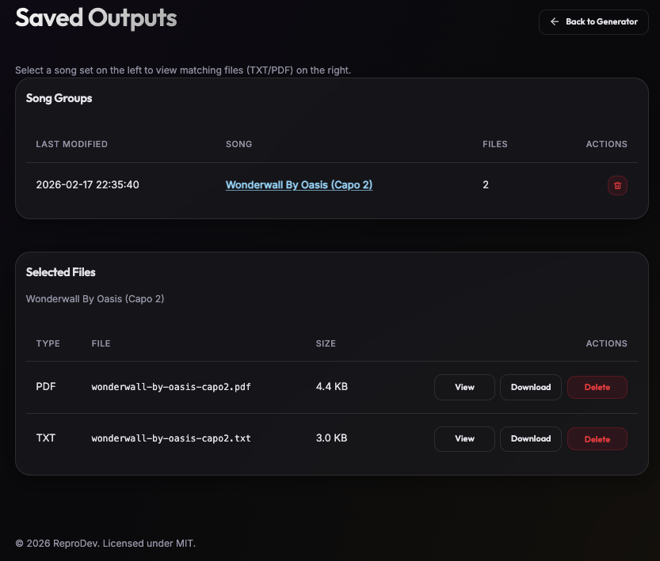660x561 pixels.
Task: Delete the wonderwall TXT file
Action: tap(597, 439)
